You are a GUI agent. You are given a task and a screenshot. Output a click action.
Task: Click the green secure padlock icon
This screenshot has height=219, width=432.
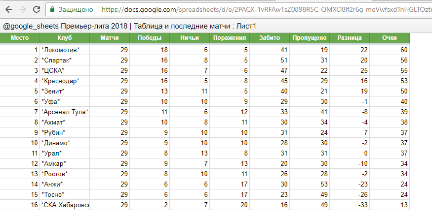[x=52, y=9]
